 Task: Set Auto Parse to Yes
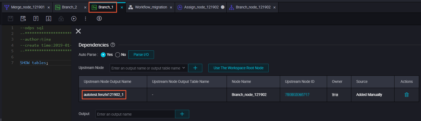point(103,55)
